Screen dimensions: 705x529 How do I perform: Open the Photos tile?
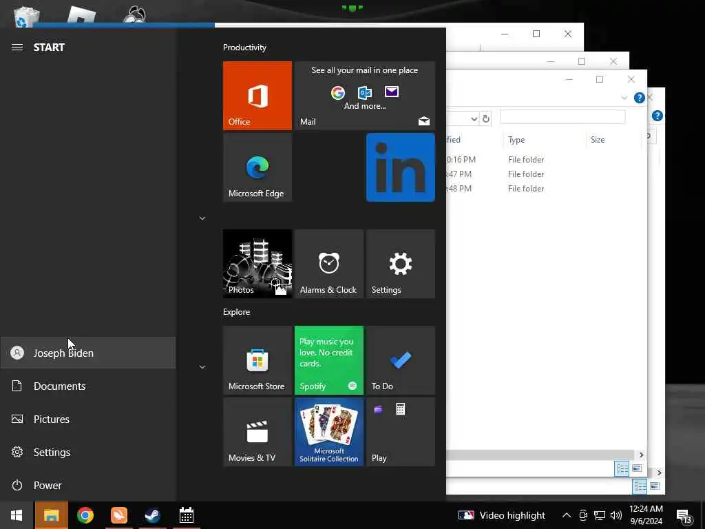click(x=257, y=264)
